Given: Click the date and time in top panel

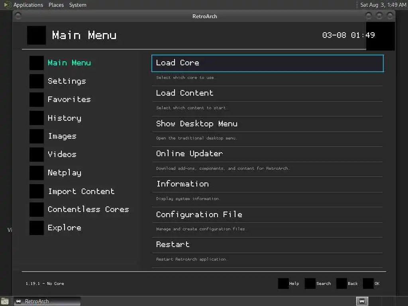Looking at the screenshot, I should tap(383, 5).
